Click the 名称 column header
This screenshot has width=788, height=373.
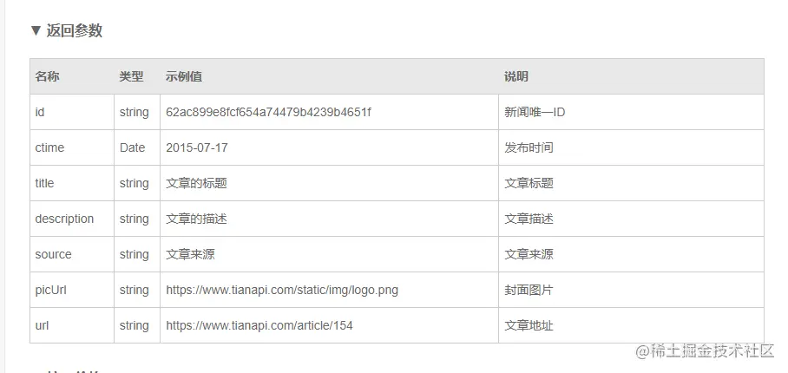[x=48, y=76]
